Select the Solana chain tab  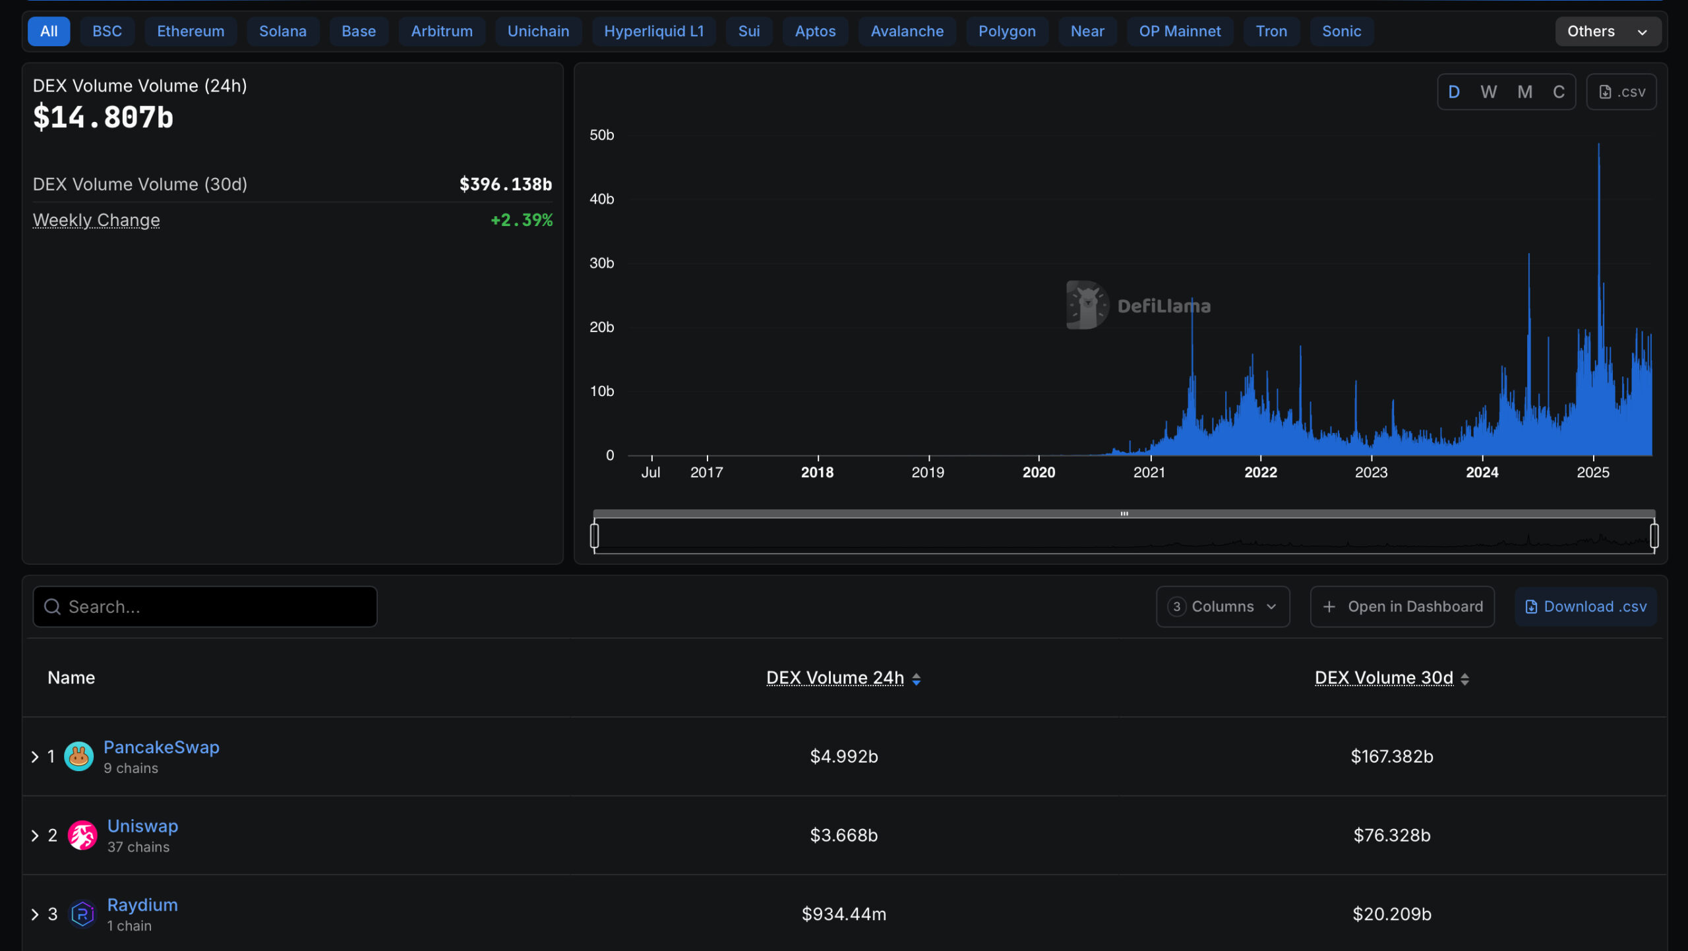283,31
